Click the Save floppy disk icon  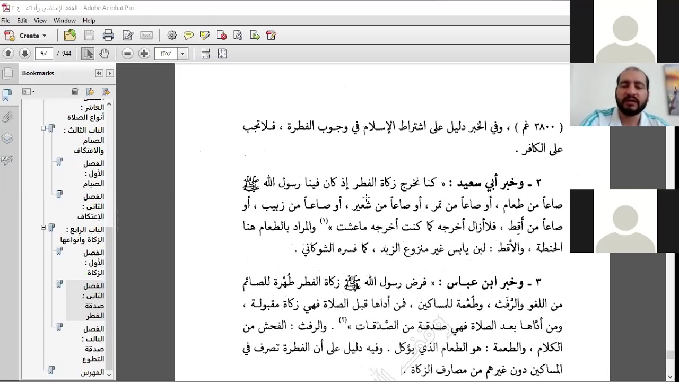[x=89, y=36]
